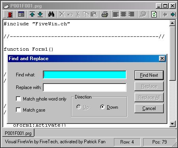Enable Match case checkbox
The width and height of the screenshot is (178, 148).
[18, 110]
